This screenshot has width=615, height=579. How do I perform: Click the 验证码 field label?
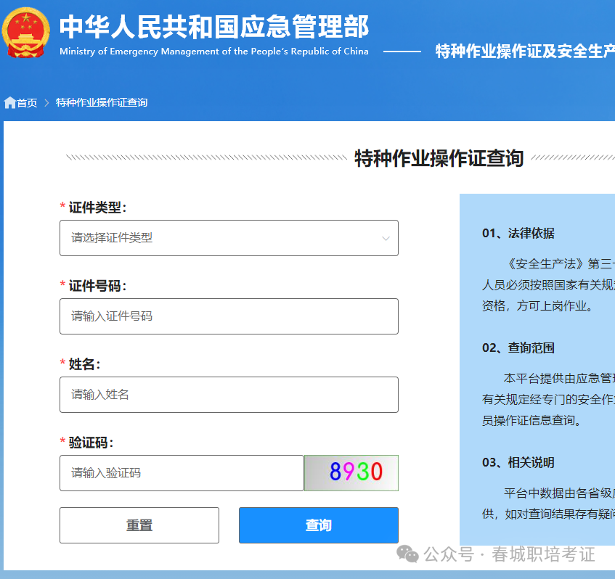[x=91, y=443]
